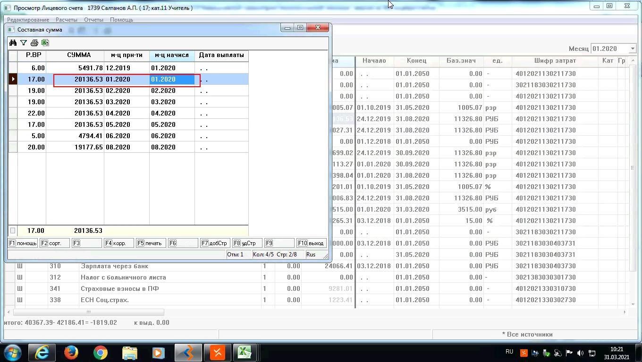Click the Шифр затрат column header
This screenshot has width=642, height=362.
click(x=555, y=61)
